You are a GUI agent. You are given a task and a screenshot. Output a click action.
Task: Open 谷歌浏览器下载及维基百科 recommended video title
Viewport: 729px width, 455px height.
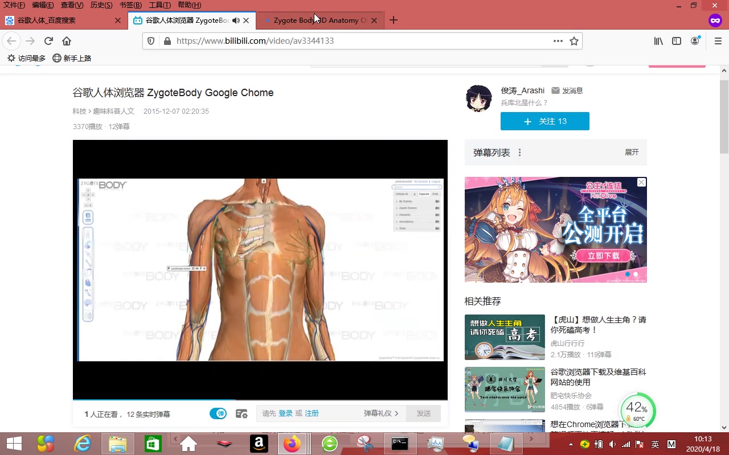(598, 377)
